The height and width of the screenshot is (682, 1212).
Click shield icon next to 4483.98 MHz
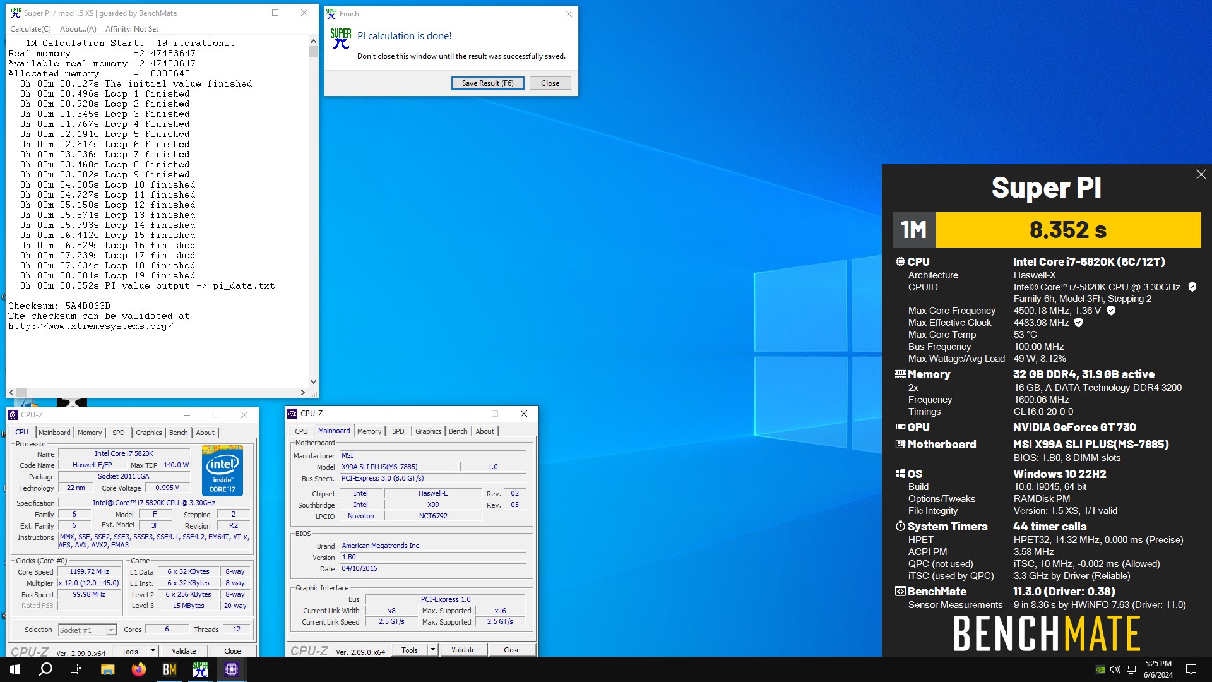click(1079, 323)
